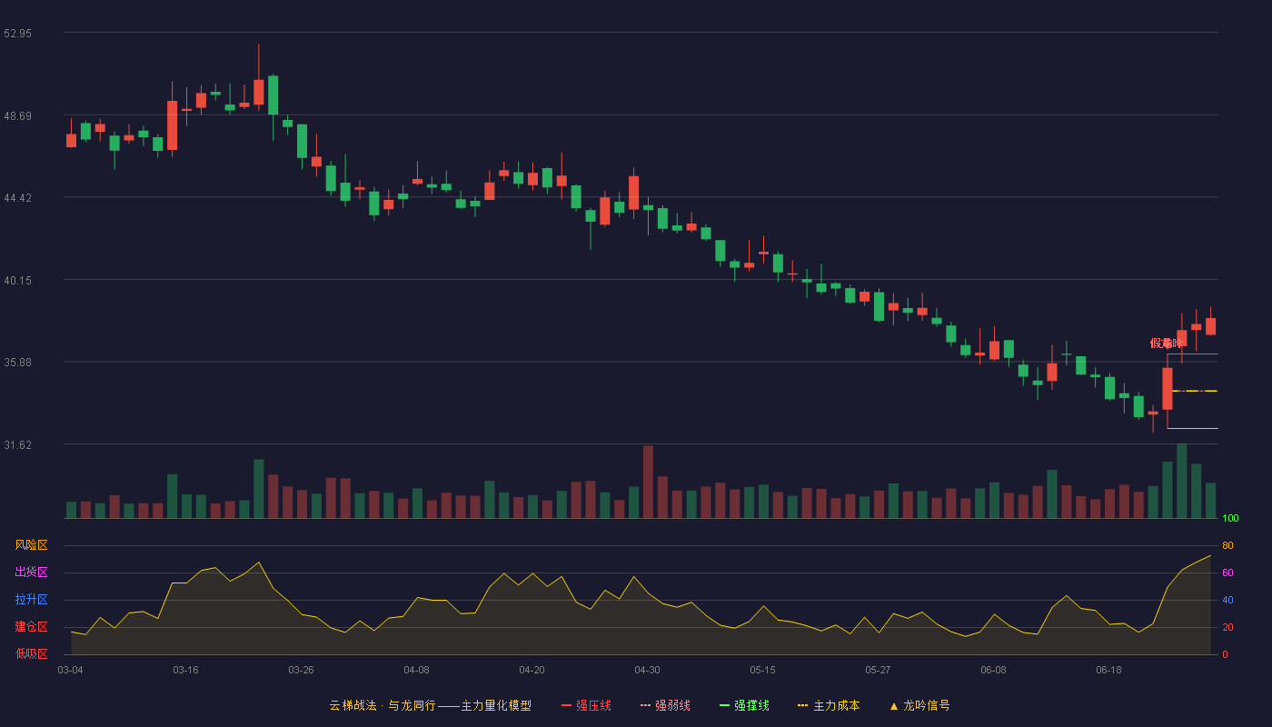1272x727 pixels.
Task: Click the green support line at chart bottom right
Action: (x=1192, y=428)
